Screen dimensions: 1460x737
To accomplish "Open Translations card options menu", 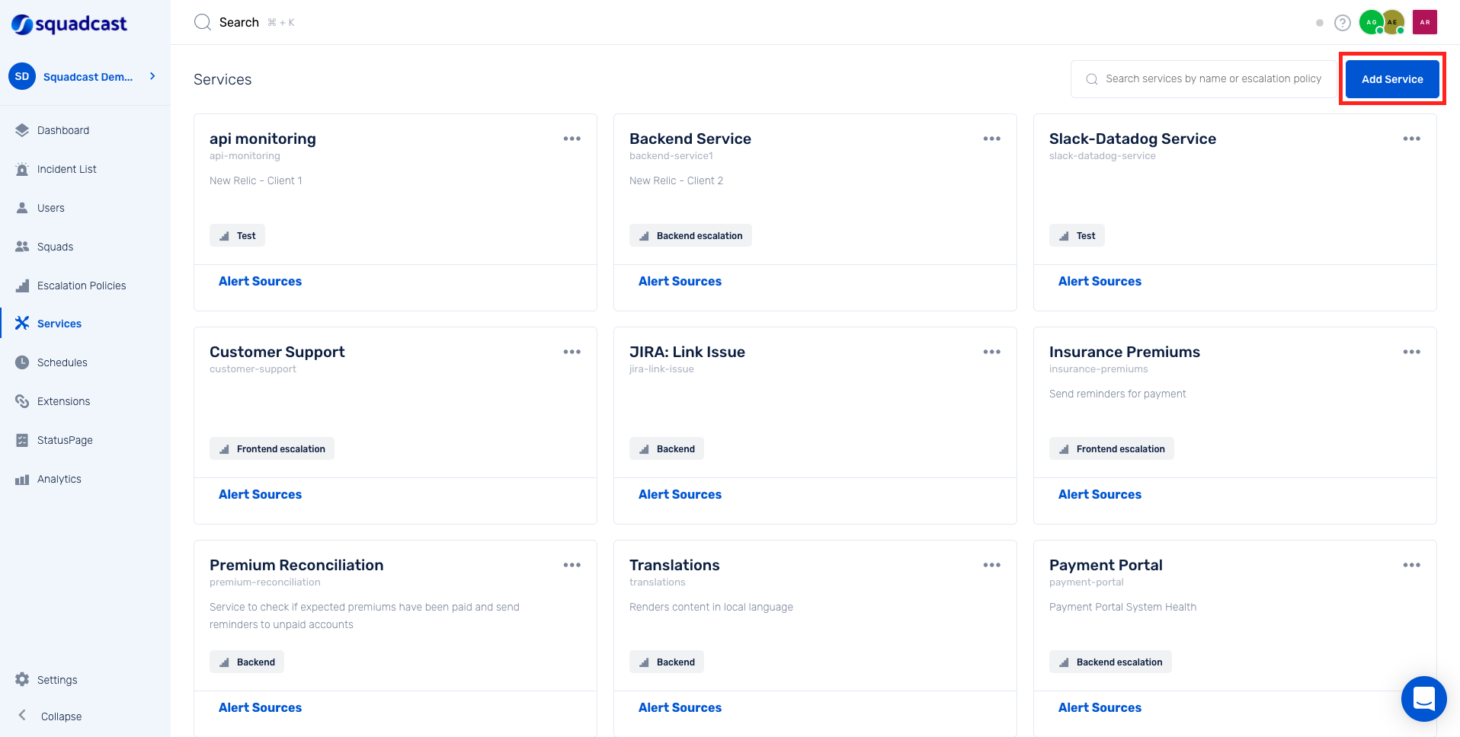I will [992, 565].
